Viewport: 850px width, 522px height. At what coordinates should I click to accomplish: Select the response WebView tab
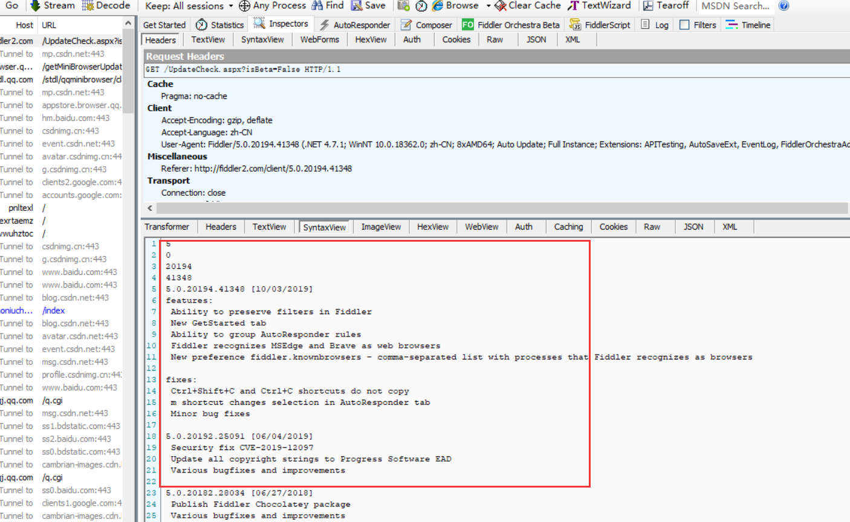tap(482, 227)
